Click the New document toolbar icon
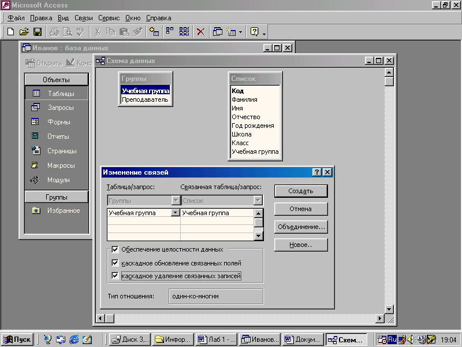 (10, 32)
